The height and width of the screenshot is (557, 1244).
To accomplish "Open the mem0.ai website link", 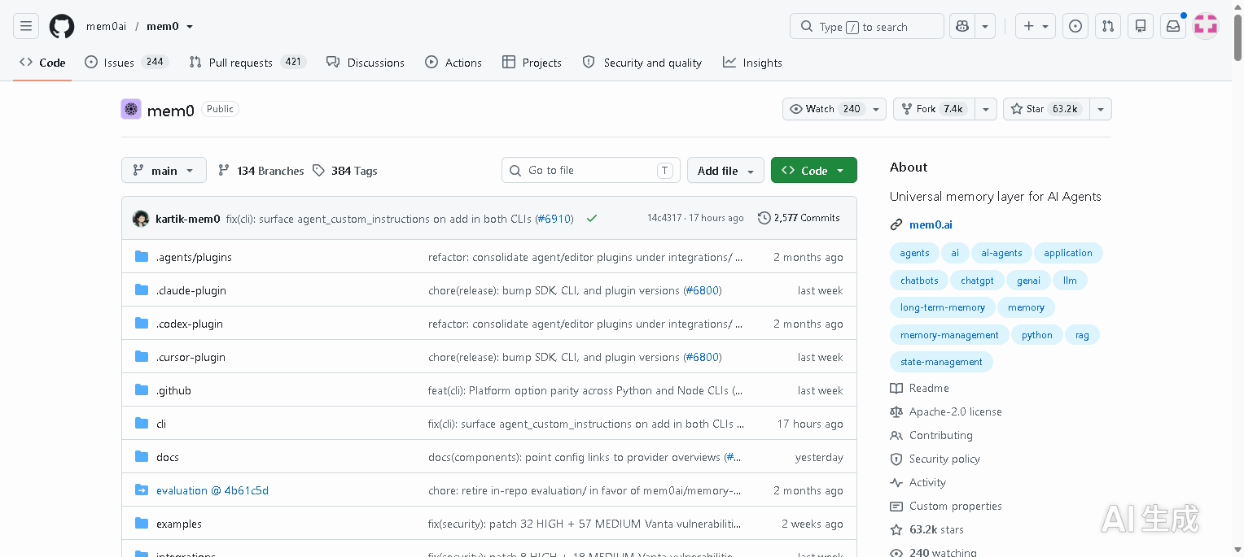I will [x=931, y=225].
